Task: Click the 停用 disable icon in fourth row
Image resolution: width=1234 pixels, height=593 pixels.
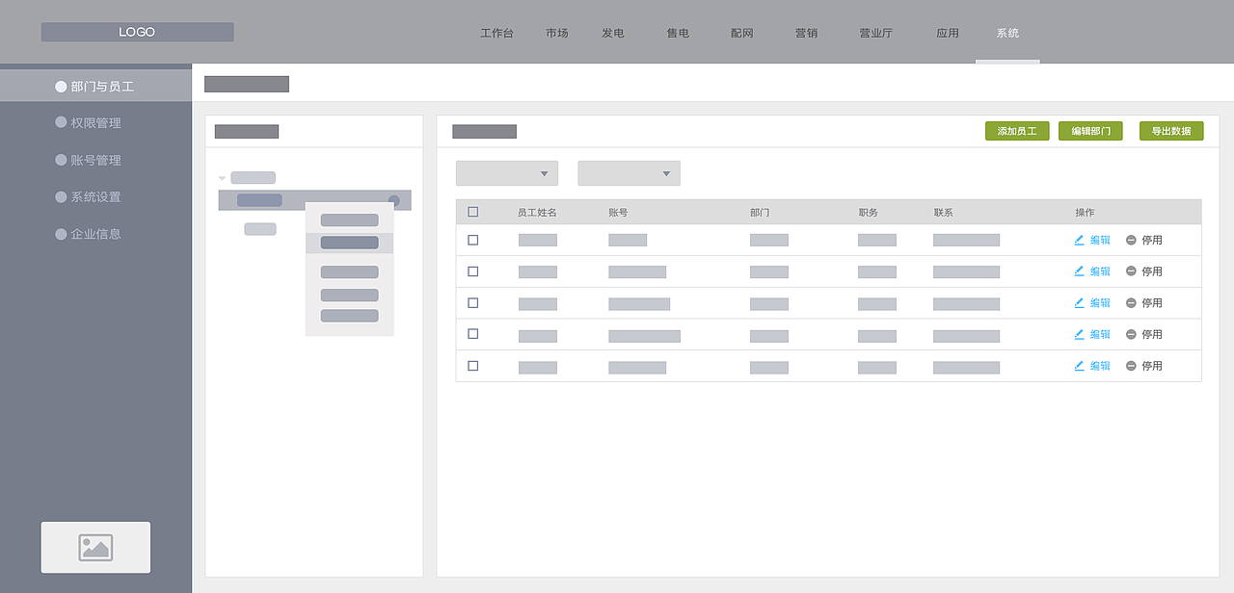Action: point(1131,334)
